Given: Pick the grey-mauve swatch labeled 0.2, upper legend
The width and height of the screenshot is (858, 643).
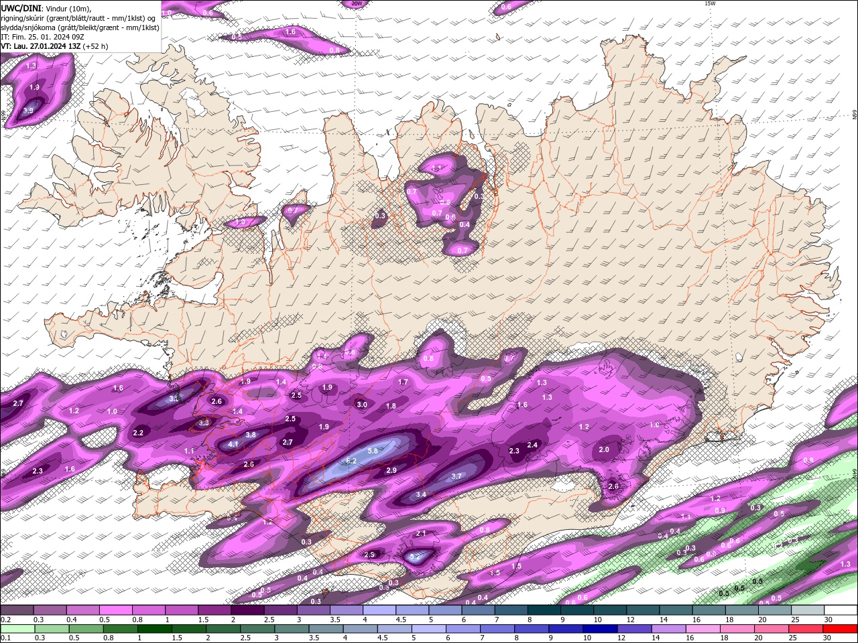Looking at the screenshot, I should point(17,610).
